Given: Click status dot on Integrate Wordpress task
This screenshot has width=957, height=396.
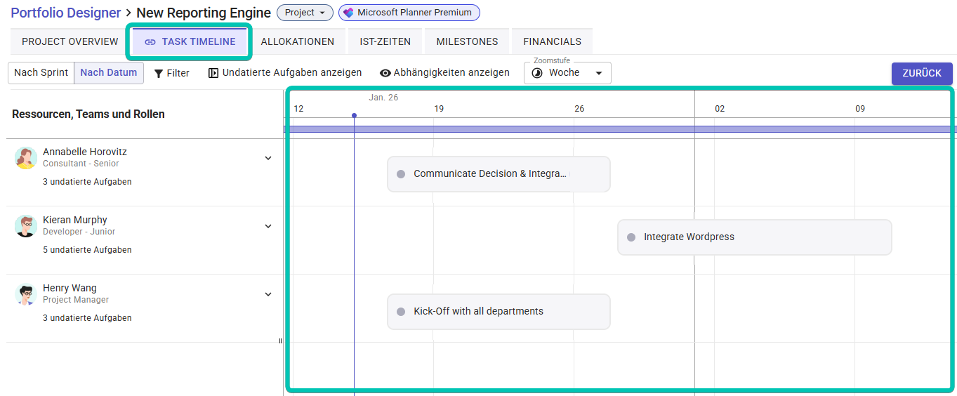Looking at the screenshot, I should (x=631, y=237).
